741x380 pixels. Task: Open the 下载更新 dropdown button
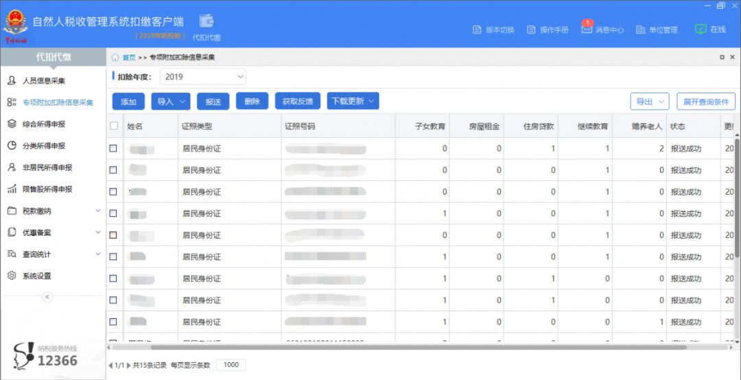tap(353, 101)
